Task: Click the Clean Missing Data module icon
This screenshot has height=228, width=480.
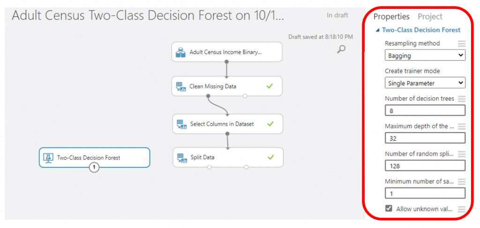Action: (181, 86)
